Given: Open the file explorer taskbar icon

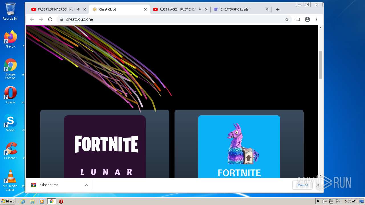Looking at the screenshot, I should (32, 201).
